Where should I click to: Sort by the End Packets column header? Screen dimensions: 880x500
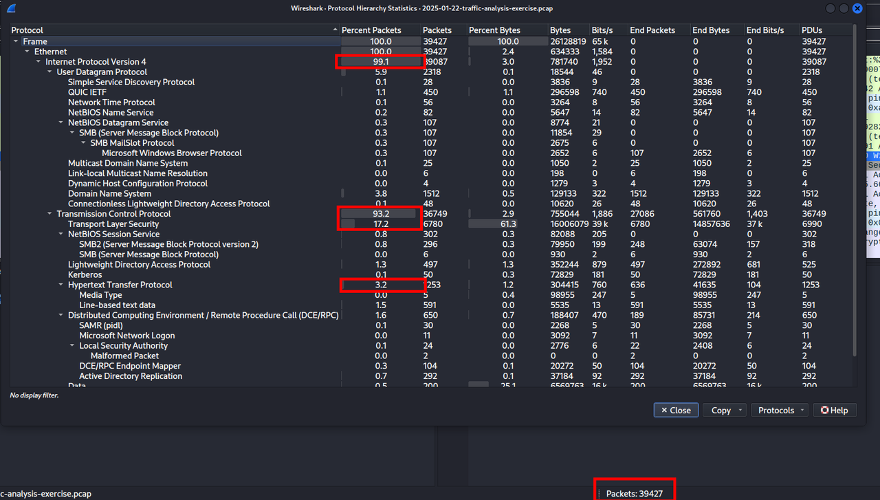pos(659,30)
